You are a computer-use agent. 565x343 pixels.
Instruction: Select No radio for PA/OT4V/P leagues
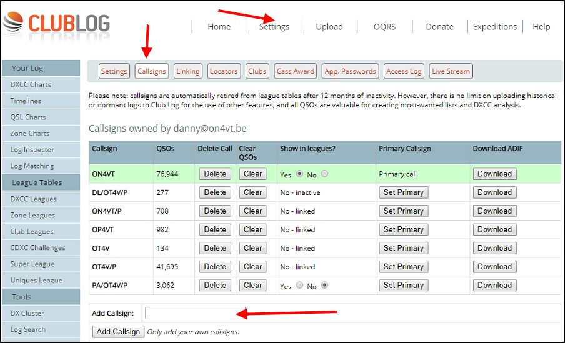pos(324,285)
